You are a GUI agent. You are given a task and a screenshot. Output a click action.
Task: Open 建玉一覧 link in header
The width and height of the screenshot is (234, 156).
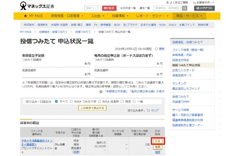(145, 8)
